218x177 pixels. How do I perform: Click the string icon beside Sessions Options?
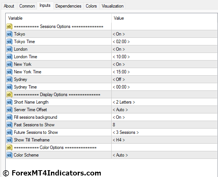(9, 26)
